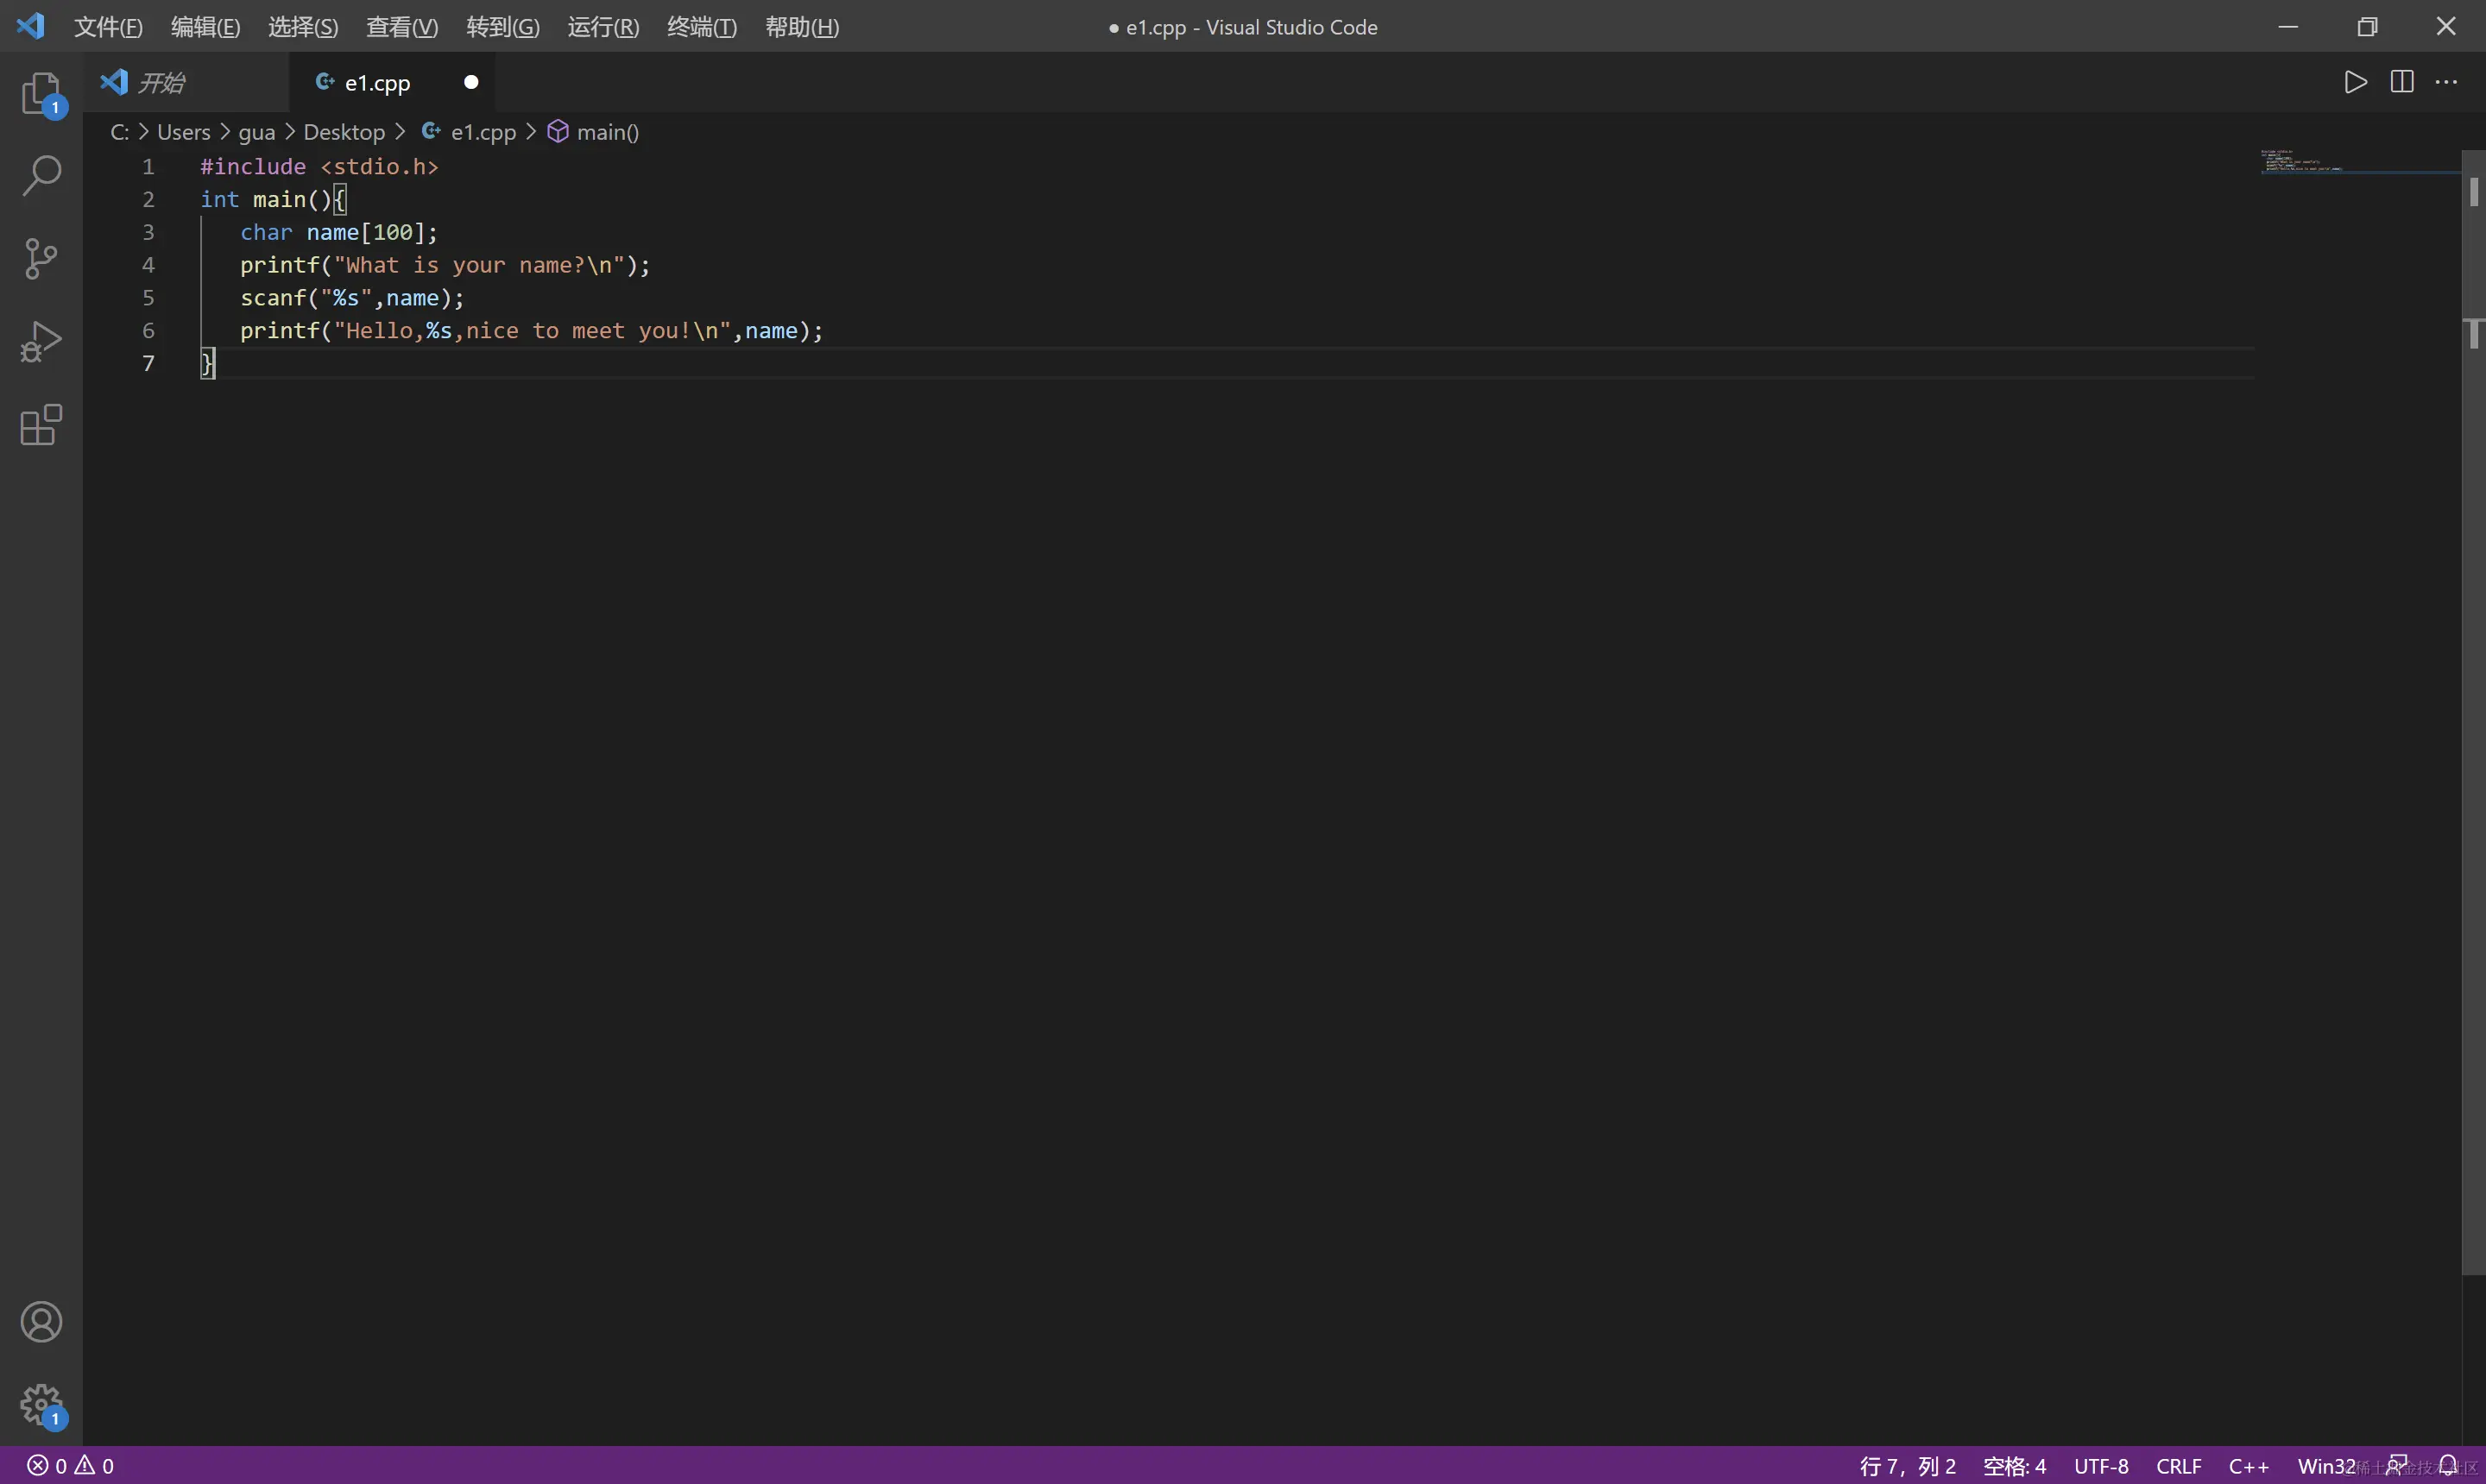Open the notifications bell in the status bar
Image resolution: width=2486 pixels, height=1484 pixels.
2448,1465
